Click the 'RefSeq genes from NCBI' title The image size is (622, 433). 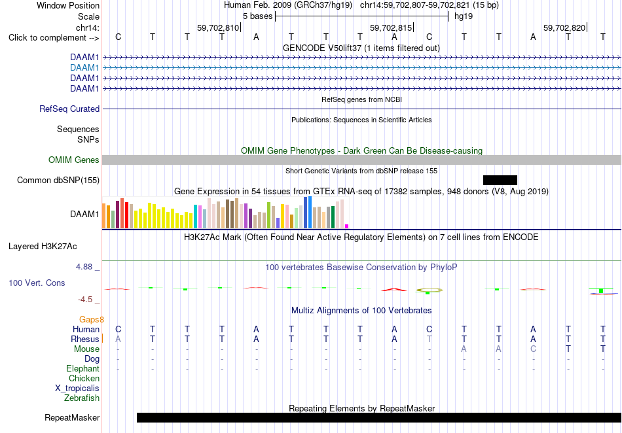361,99
